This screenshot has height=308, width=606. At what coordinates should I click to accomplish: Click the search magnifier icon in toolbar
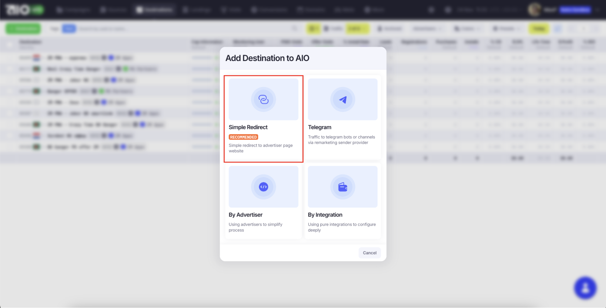pyautogui.click(x=294, y=29)
